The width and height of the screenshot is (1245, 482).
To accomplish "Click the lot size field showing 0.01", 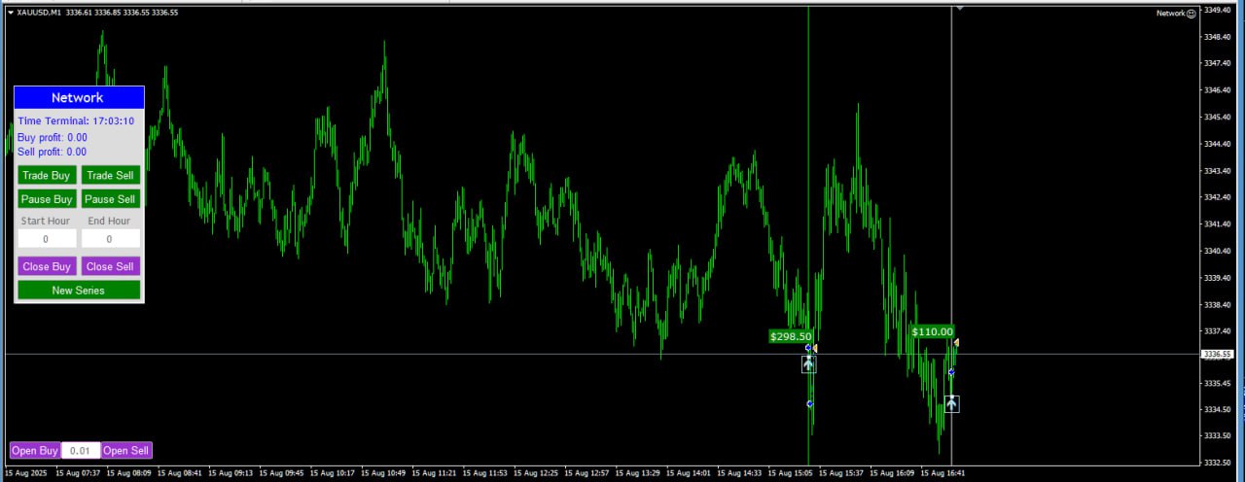I will [x=81, y=450].
